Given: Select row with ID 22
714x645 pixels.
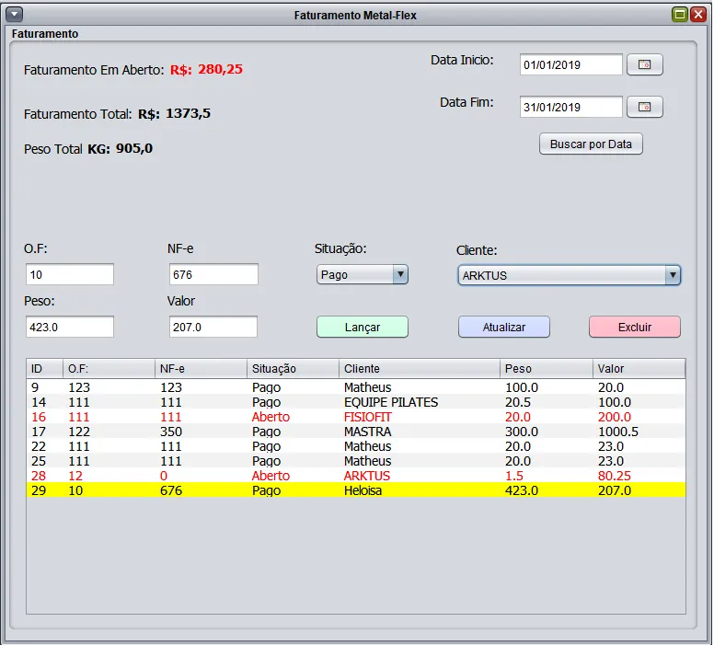Looking at the screenshot, I should [x=356, y=446].
